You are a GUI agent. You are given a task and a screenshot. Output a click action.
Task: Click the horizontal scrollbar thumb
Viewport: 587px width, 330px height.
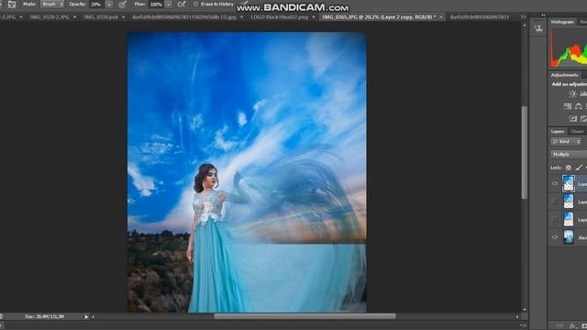click(x=305, y=316)
